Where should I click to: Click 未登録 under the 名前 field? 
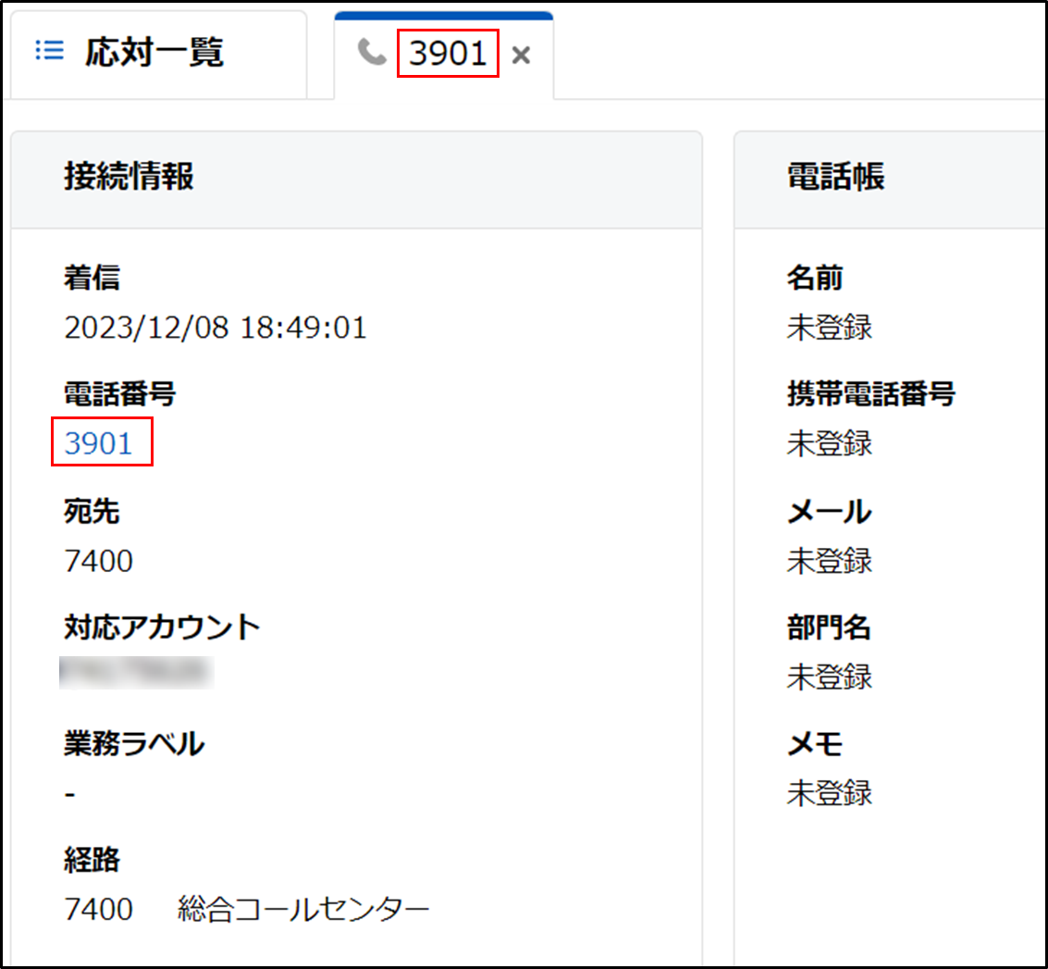[x=829, y=328]
